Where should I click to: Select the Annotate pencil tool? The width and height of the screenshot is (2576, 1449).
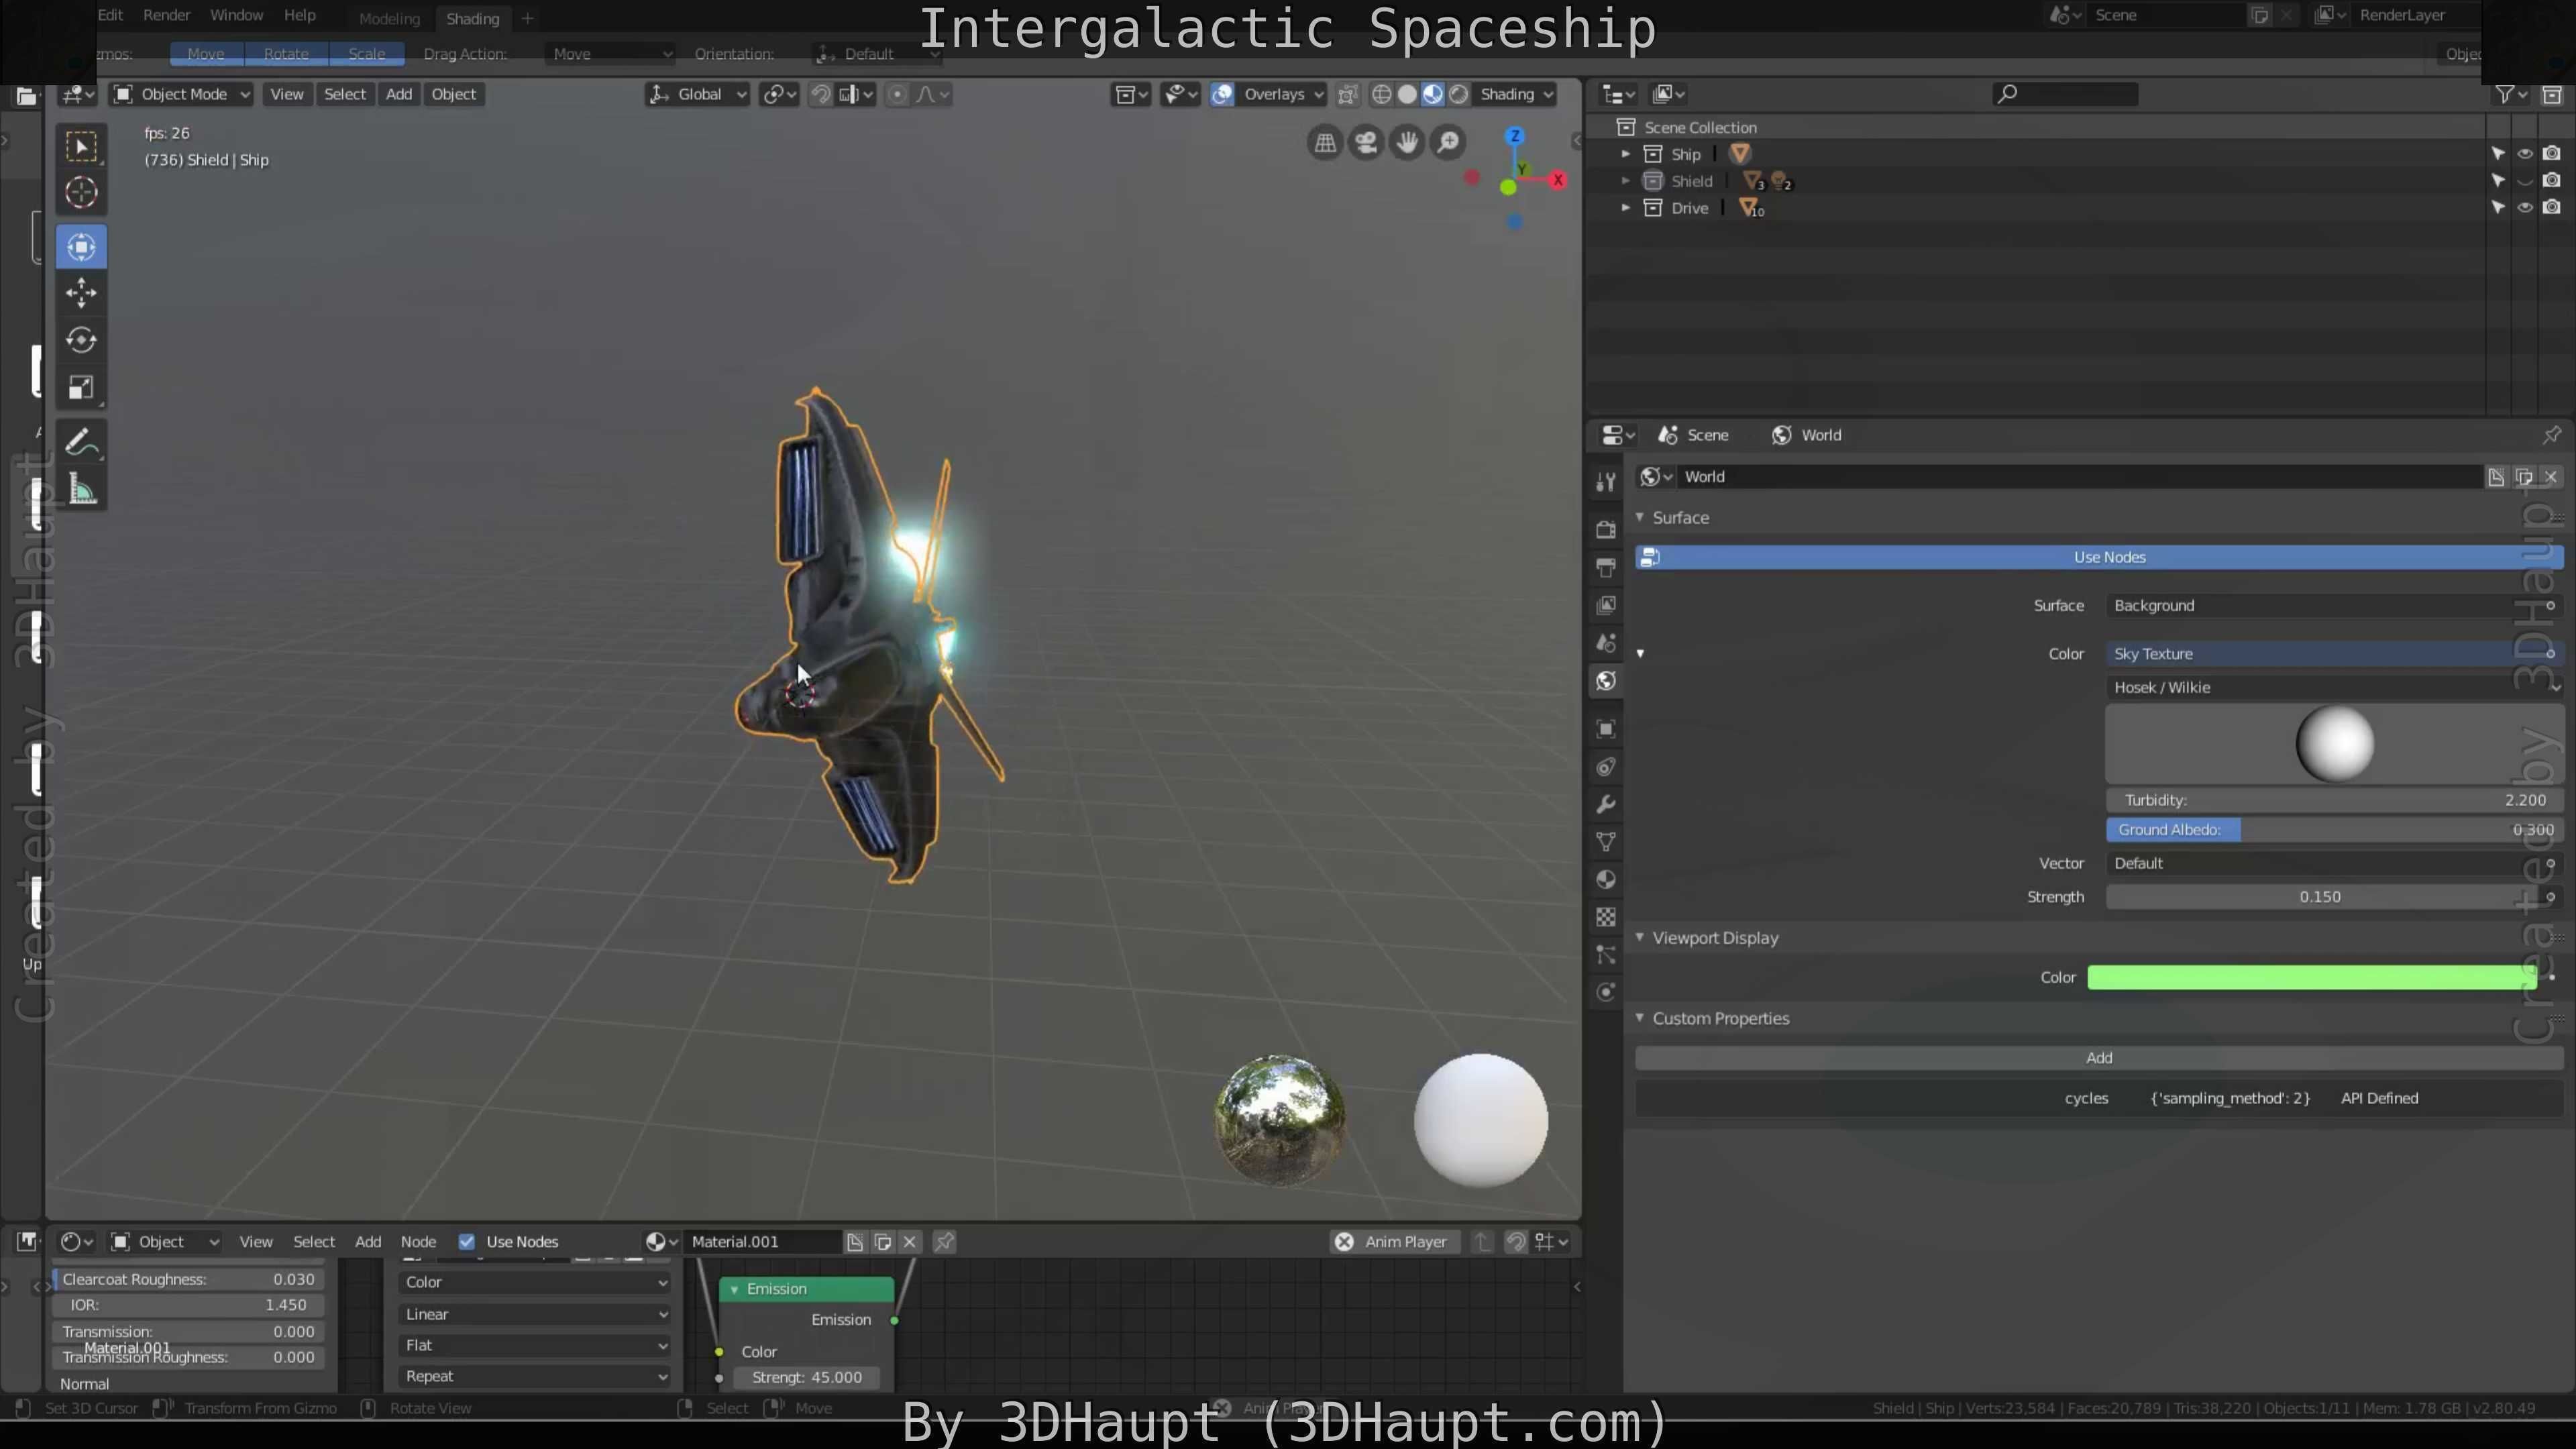(x=81, y=442)
